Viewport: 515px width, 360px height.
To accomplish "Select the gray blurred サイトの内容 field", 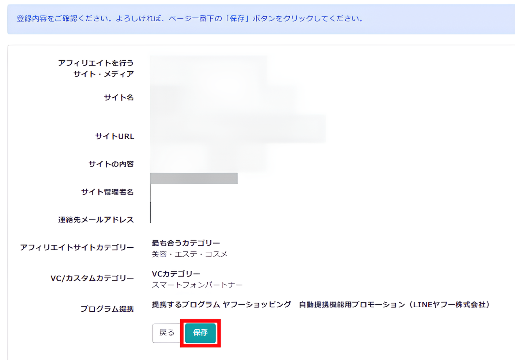I will pos(194,179).
